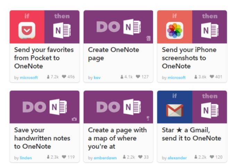Open 'Send your iPhone screenshots to OneNote' title
Viewport: 238px width, 164px height.
pos(189,58)
